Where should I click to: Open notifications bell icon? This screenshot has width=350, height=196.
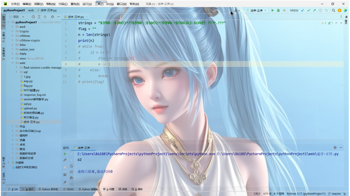click(346, 17)
